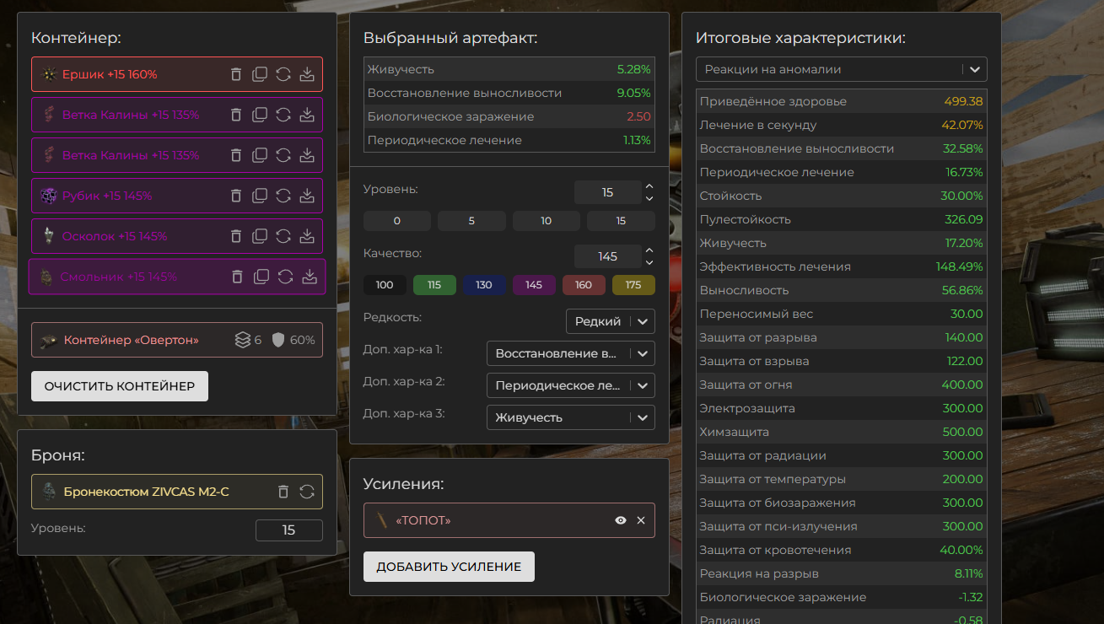Screen dimensions: 1104x624
Task: Remove the ZIVCAS M2-C armor suit
Action: coord(283,492)
